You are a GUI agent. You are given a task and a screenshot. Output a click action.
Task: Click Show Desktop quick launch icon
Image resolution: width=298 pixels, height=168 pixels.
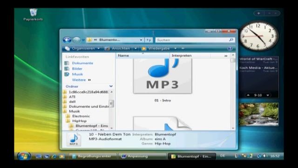click(x=39, y=156)
